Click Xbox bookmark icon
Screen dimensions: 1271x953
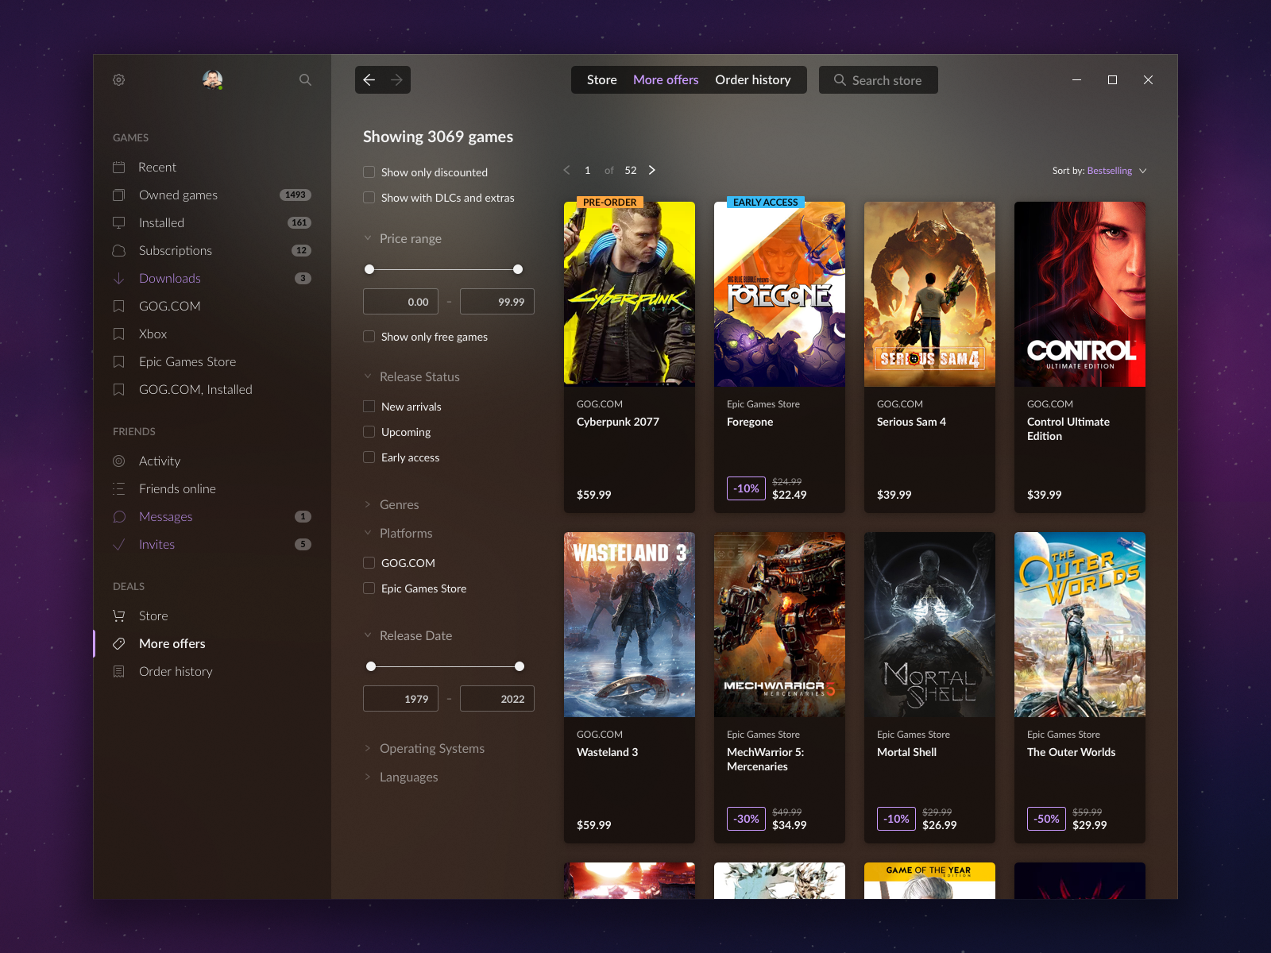point(119,334)
